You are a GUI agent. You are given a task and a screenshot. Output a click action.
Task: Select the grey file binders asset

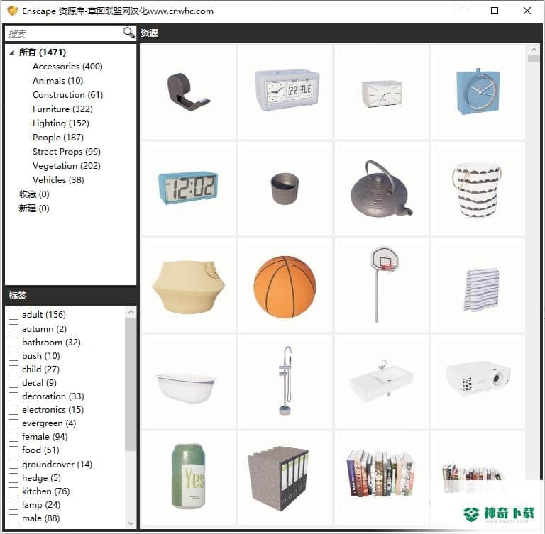click(285, 478)
